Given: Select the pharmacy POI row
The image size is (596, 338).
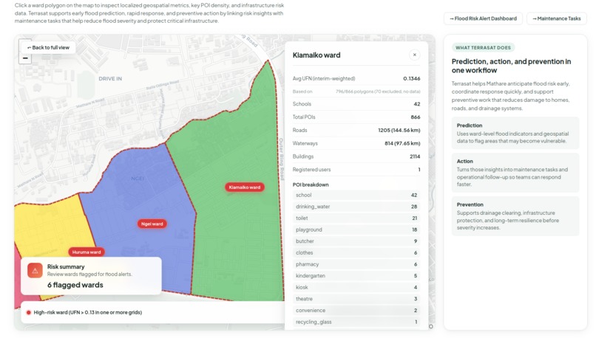Looking at the screenshot, I should 356,264.
